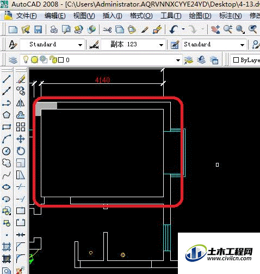Expand the Redo history dropdown arrow

tap(203, 29)
